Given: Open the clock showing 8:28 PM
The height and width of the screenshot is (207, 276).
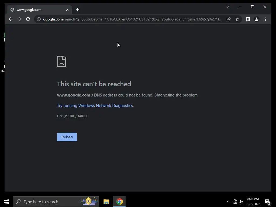Looking at the screenshot, I should click(253, 202).
